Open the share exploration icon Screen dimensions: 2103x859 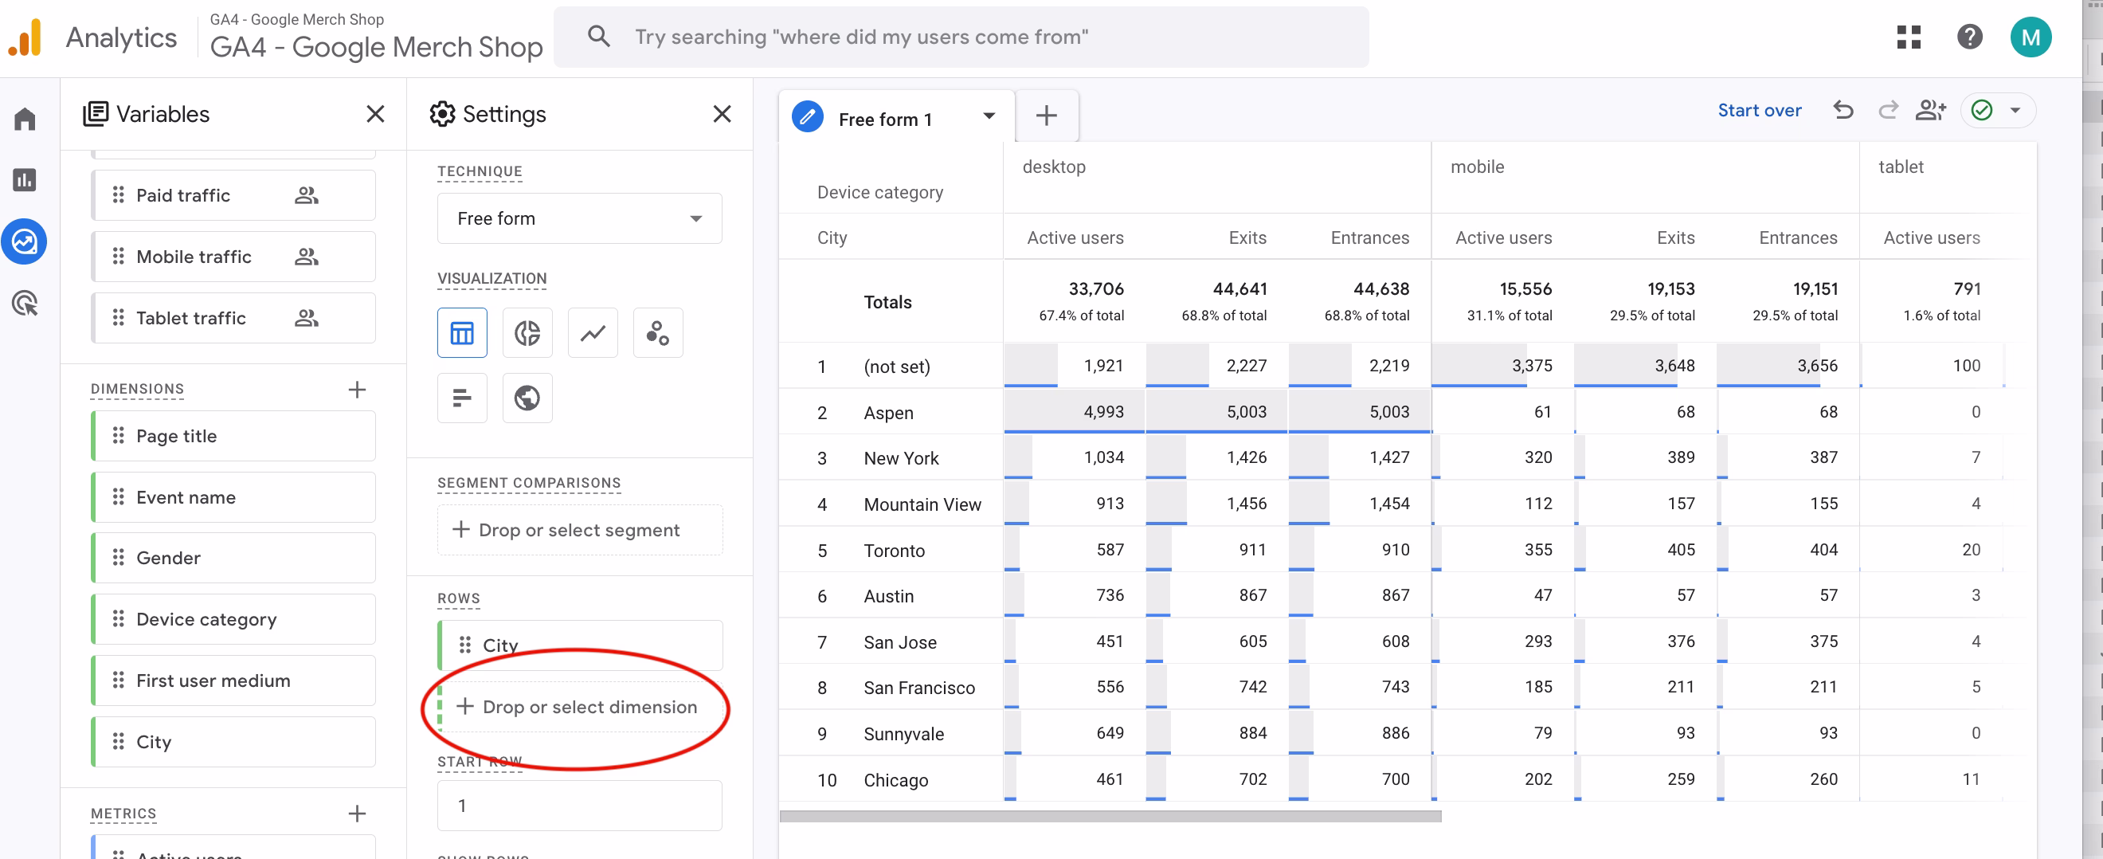tap(1930, 110)
